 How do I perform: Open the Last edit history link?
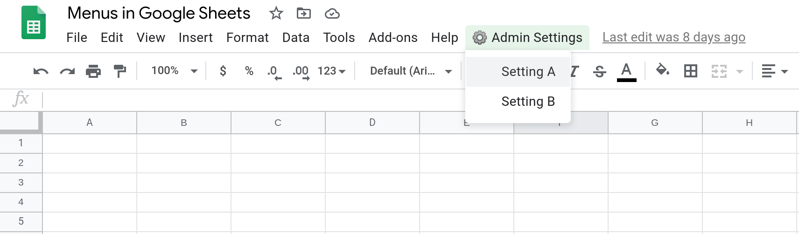tap(673, 37)
